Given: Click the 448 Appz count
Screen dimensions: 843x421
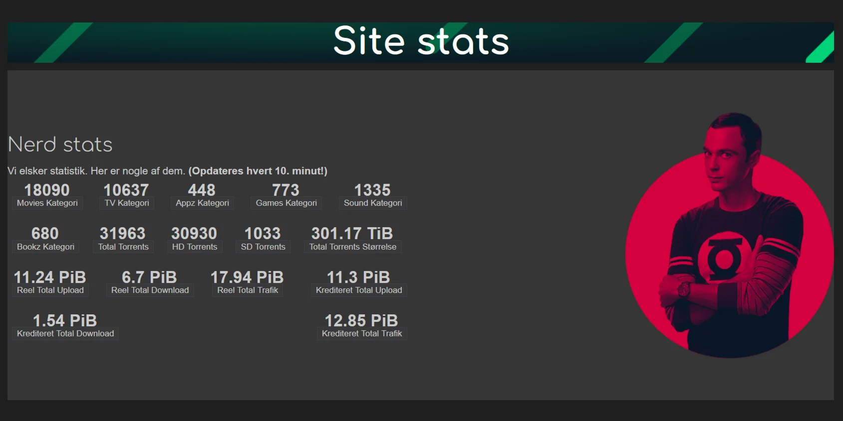Looking at the screenshot, I should tap(202, 190).
